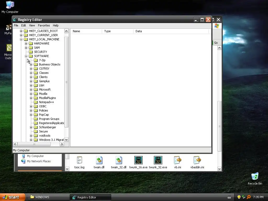Viewport: 268px width, 201px height.
Task: Click the L&H folder icon
Action: (36, 85)
